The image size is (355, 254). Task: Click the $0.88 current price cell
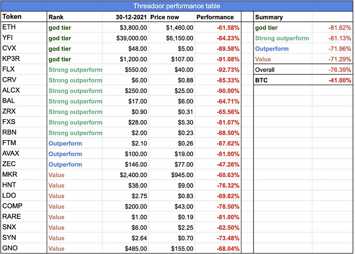pyautogui.click(x=171, y=80)
